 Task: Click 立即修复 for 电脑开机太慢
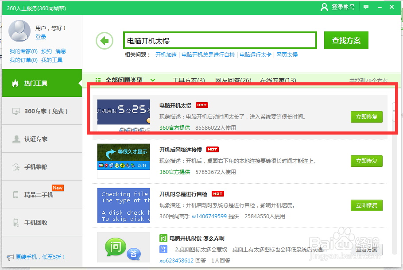pos(367,117)
